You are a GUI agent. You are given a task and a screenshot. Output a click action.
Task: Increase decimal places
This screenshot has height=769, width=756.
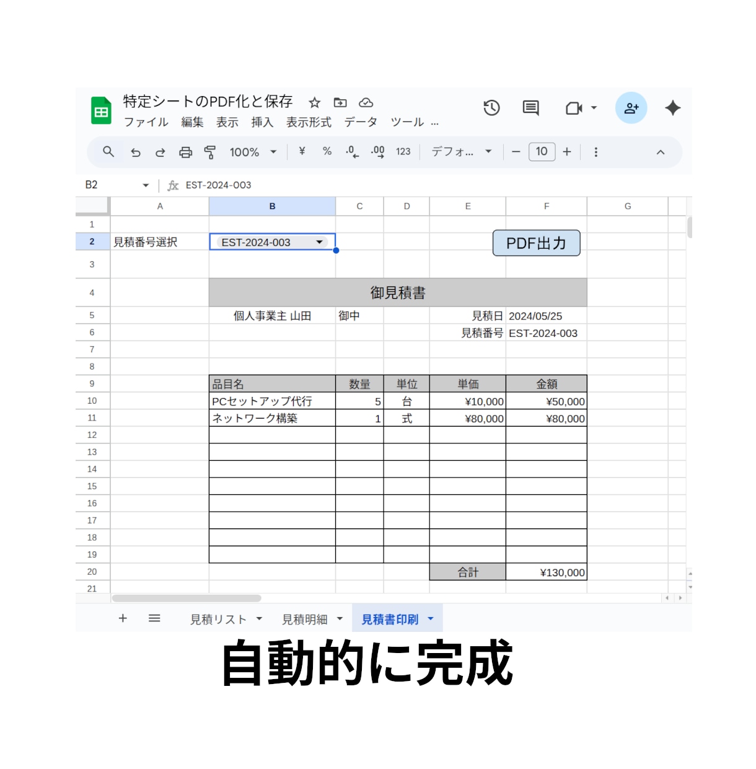tap(377, 152)
